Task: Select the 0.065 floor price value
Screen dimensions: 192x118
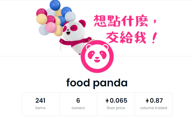Action: coord(119,101)
